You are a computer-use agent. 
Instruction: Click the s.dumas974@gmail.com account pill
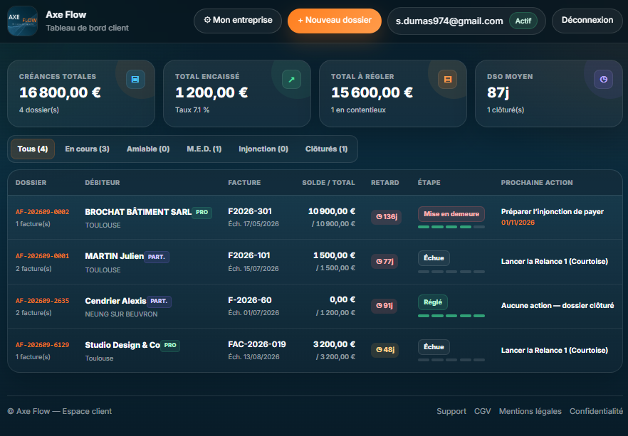466,21
